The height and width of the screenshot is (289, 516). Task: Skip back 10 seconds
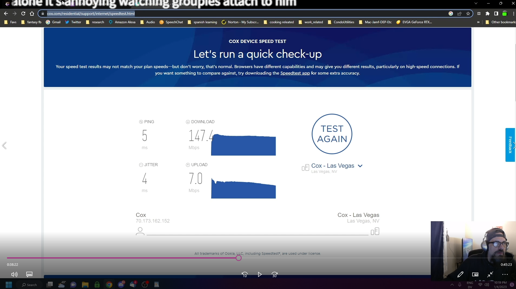pyautogui.click(x=245, y=274)
